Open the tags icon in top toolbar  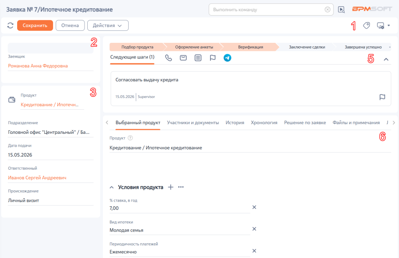coord(366,25)
